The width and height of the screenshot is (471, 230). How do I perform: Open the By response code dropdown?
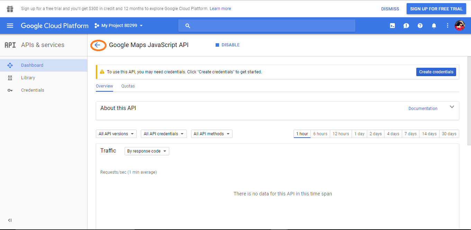(x=147, y=151)
